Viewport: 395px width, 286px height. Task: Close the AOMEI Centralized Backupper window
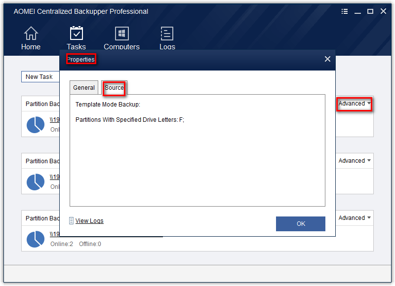point(383,11)
